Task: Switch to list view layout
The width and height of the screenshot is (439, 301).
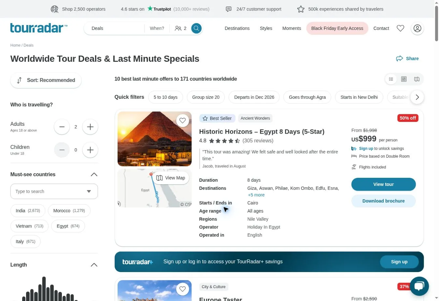Action: 391,79
